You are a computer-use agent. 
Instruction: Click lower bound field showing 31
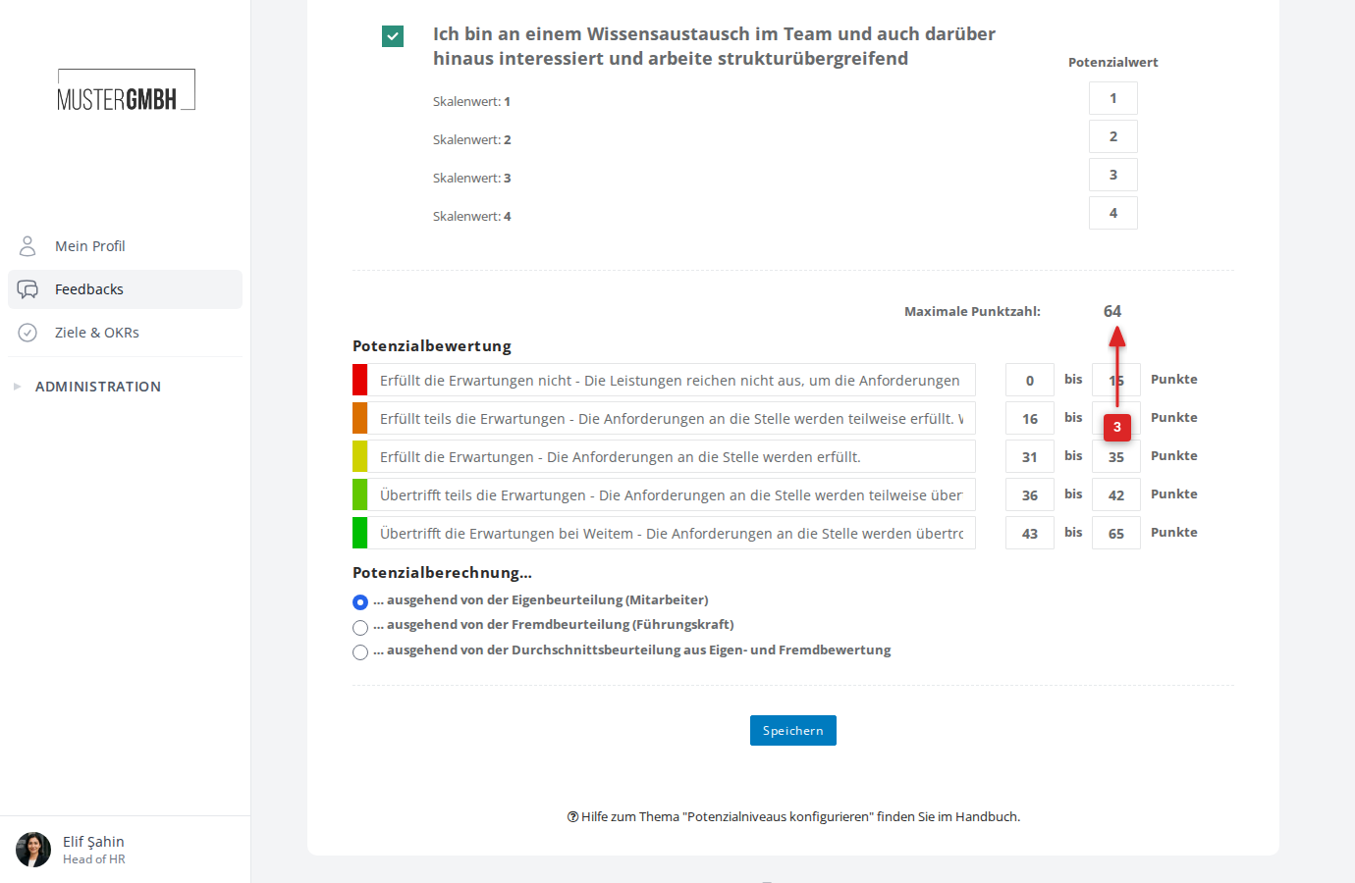1030,456
